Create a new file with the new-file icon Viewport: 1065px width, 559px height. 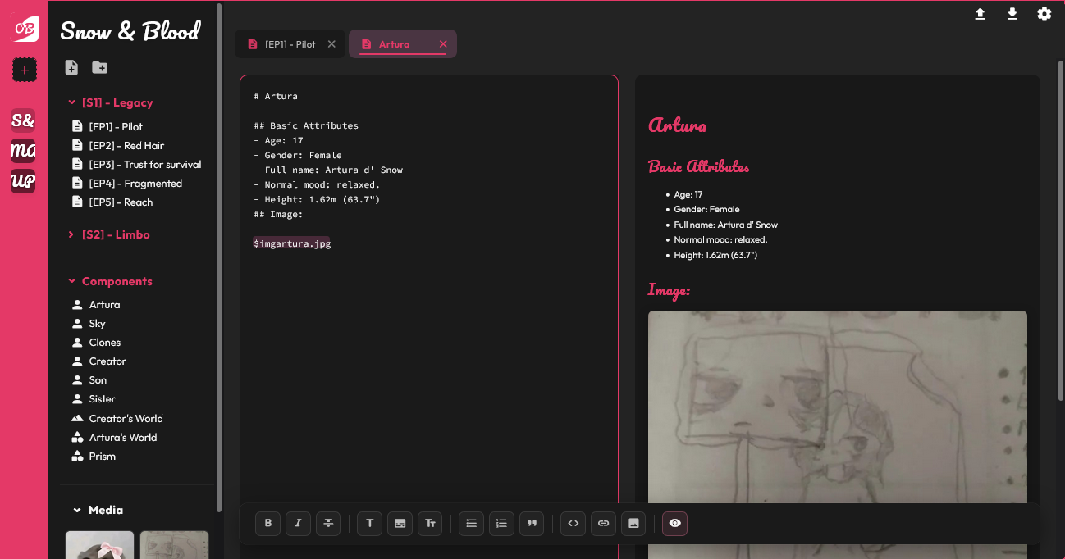click(71, 67)
